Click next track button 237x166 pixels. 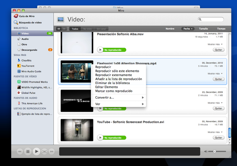coord(52,151)
